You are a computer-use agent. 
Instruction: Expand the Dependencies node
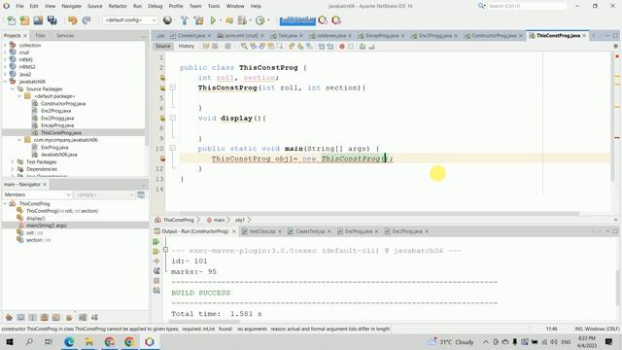coord(13,169)
